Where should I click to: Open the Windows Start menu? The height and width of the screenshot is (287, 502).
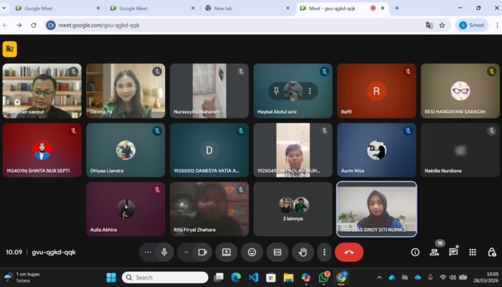(x=111, y=278)
